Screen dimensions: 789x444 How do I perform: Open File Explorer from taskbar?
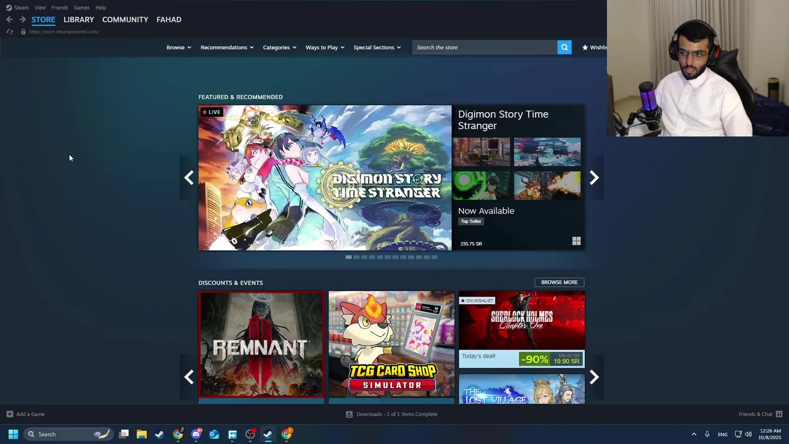coord(142,434)
